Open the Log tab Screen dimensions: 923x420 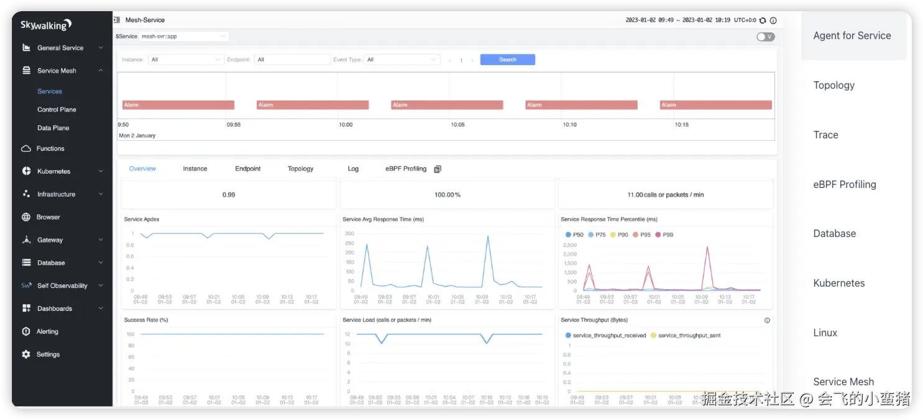coord(353,169)
